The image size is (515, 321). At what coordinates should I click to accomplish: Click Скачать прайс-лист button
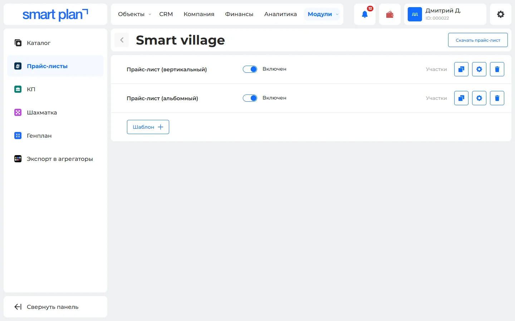[478, 40]
